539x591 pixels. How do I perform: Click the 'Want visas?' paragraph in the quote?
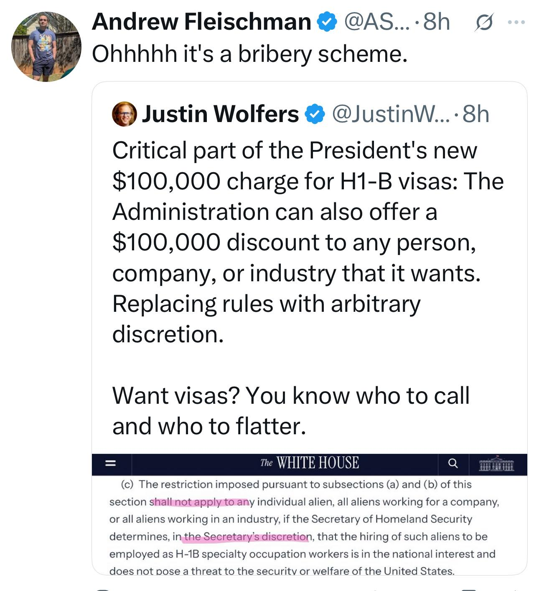(291, 410)
